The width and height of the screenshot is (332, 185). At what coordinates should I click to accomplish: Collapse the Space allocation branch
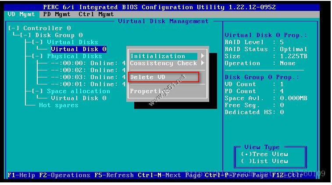click(x=37, y=91)
